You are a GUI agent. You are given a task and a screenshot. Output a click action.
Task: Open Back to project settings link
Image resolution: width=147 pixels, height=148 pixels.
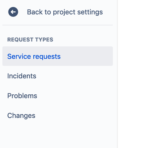click(x=58, y=12)
